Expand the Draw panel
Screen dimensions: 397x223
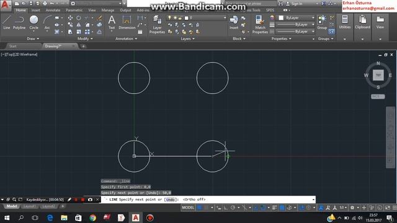[33, 38]
